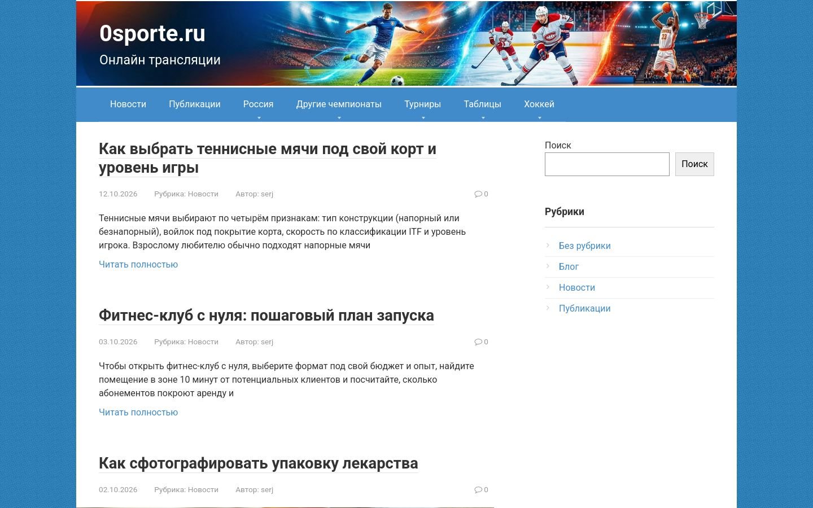The image size is (813, 508).
Task: Open the Фитнес-клуб с нуля article title
Action: [x=266, y=315]
